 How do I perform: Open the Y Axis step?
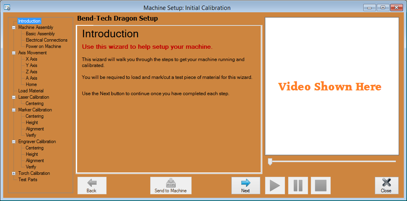[31, 65]
